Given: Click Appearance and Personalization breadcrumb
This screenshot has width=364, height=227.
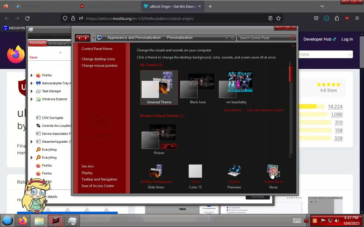Looking at the screenshot, I should click(x=134, y=37).
